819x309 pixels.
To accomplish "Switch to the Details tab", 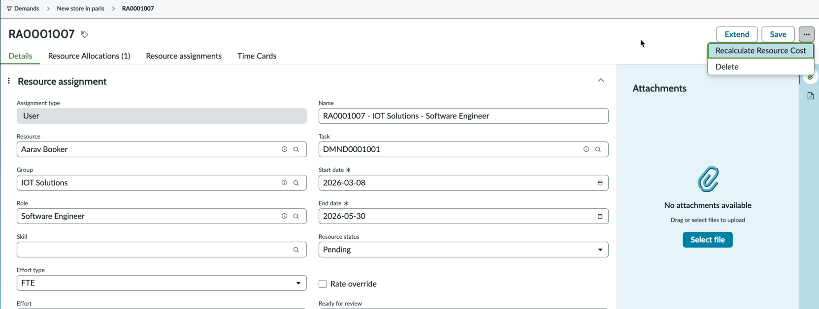I will [x=20, y=56].
